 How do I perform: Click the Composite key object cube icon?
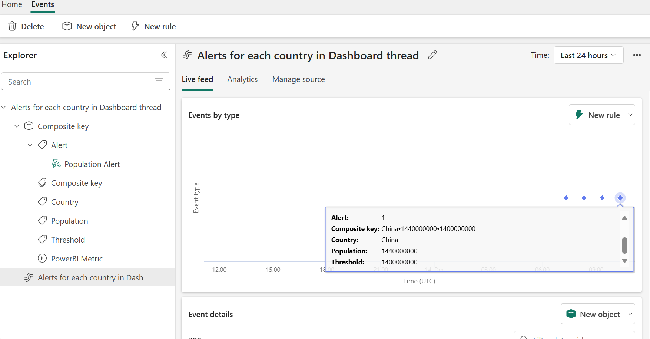point(29,126)
